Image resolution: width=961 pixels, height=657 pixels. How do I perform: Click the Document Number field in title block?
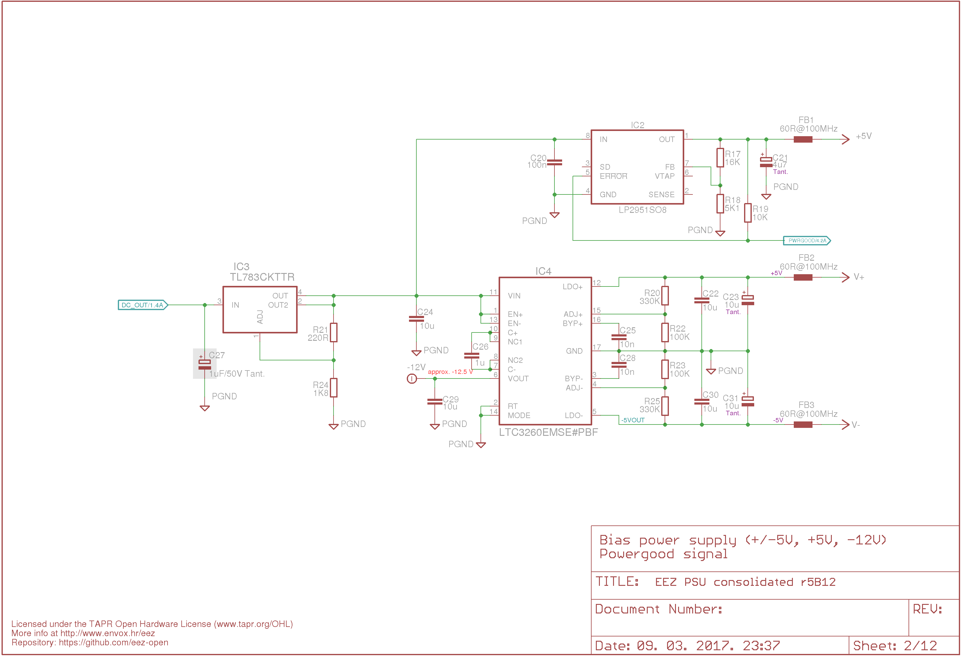(x=750, y=618)
